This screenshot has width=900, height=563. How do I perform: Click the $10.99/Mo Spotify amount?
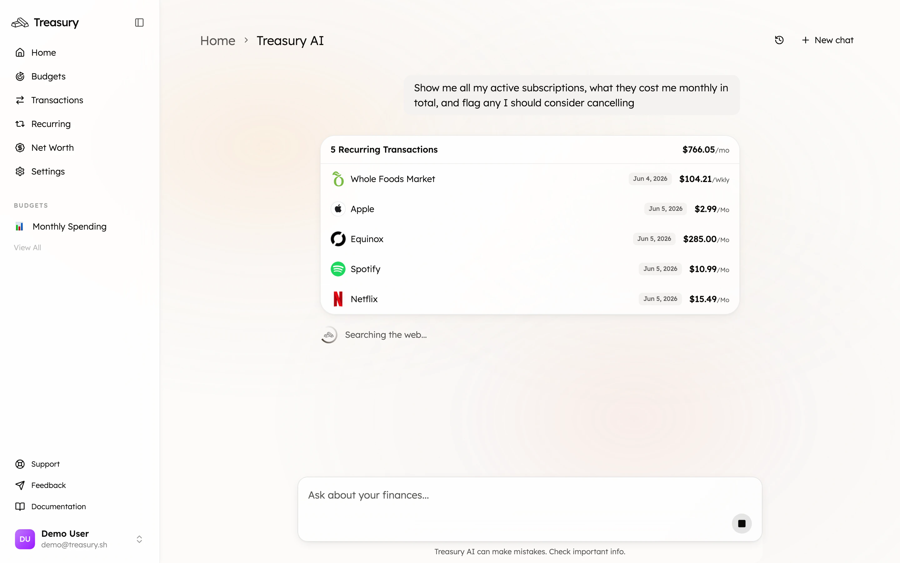709,269
